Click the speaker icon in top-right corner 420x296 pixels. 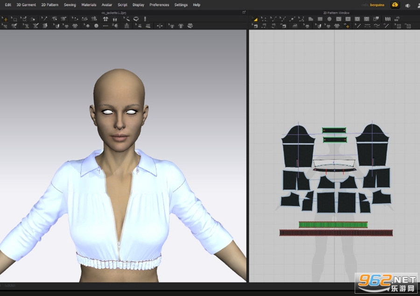coord(407,5)
